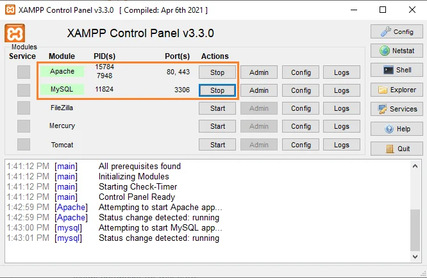The width and height of the screenshot is (427, 278).
Task: Toggle the Mercury service checkbox
Action: click(x=24, y=126)
